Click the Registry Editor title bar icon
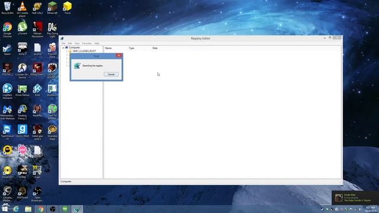 62,38
